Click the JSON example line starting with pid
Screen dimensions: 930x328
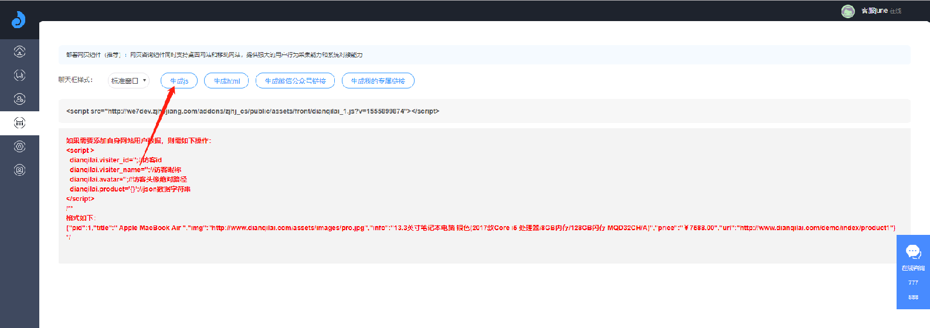pyautogui.click(x=480, y=228)
